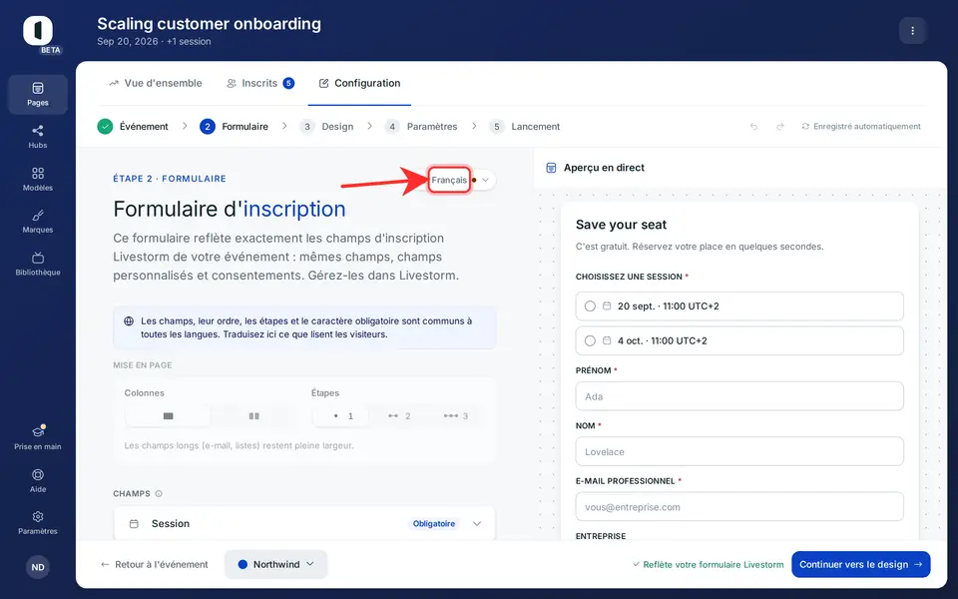Select single column layout icon
958x599 pixels.
click(x=168, y=416)
